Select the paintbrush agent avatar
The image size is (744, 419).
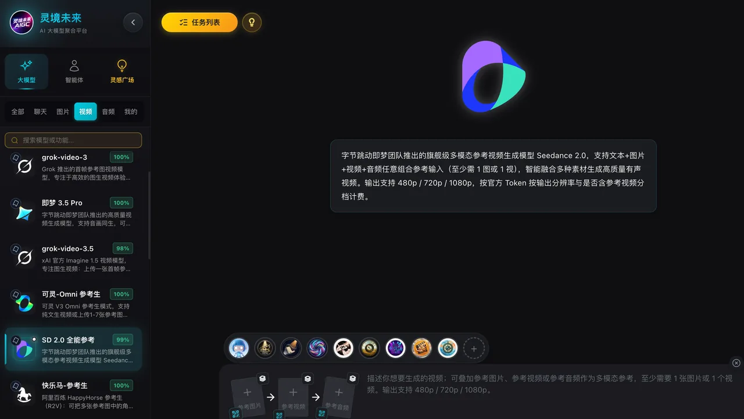point(291,348)
